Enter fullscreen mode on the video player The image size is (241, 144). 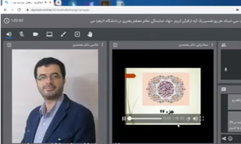click(202, 119)
